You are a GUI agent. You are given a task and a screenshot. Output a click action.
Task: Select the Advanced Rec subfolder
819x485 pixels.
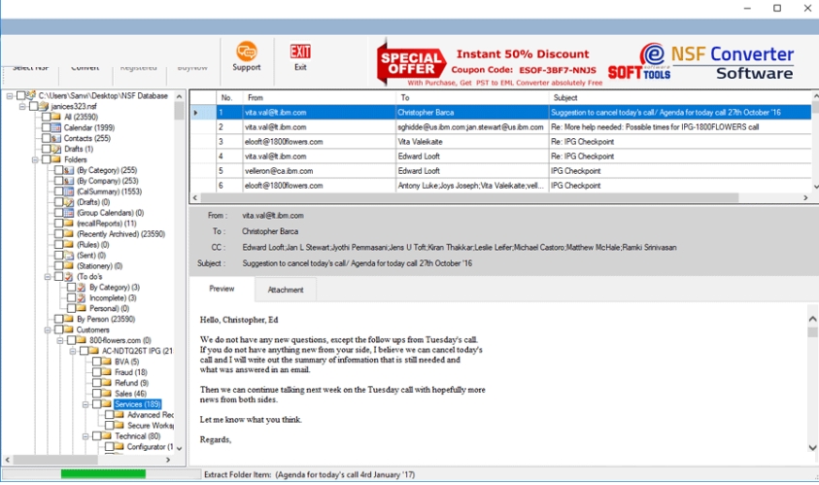pos(151,415)
